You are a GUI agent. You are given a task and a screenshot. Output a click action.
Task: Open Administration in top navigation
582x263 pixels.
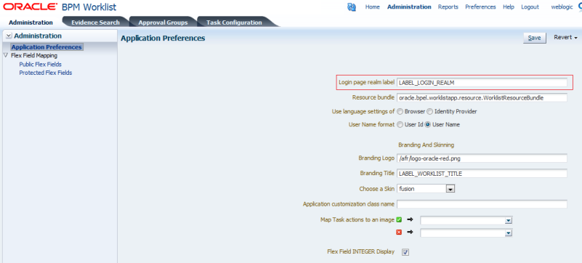[x=409, y=7]
